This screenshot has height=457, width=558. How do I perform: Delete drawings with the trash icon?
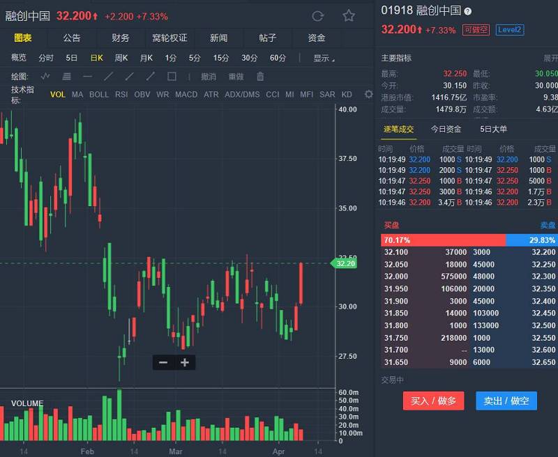(260, 77)
